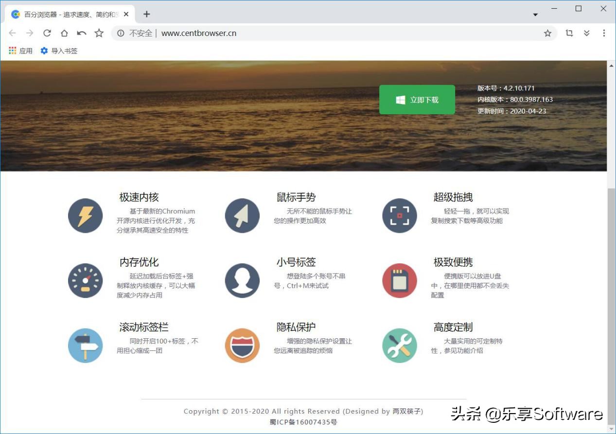Open the 蜀ICP备16007435号 footer link
This screenshot has width=616, height=434.
[304, 422]
